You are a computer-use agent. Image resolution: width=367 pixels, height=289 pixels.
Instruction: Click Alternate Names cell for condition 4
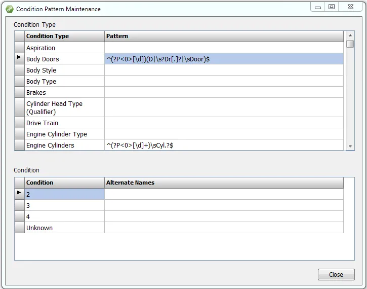[x=223, y=216]
